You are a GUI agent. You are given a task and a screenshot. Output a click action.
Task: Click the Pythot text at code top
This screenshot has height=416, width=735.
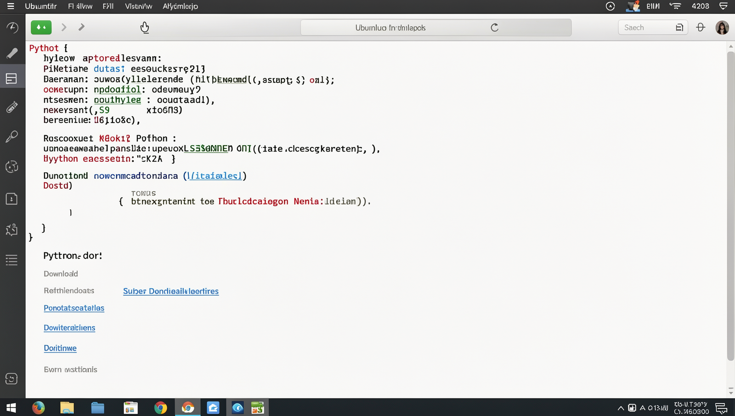44,48
